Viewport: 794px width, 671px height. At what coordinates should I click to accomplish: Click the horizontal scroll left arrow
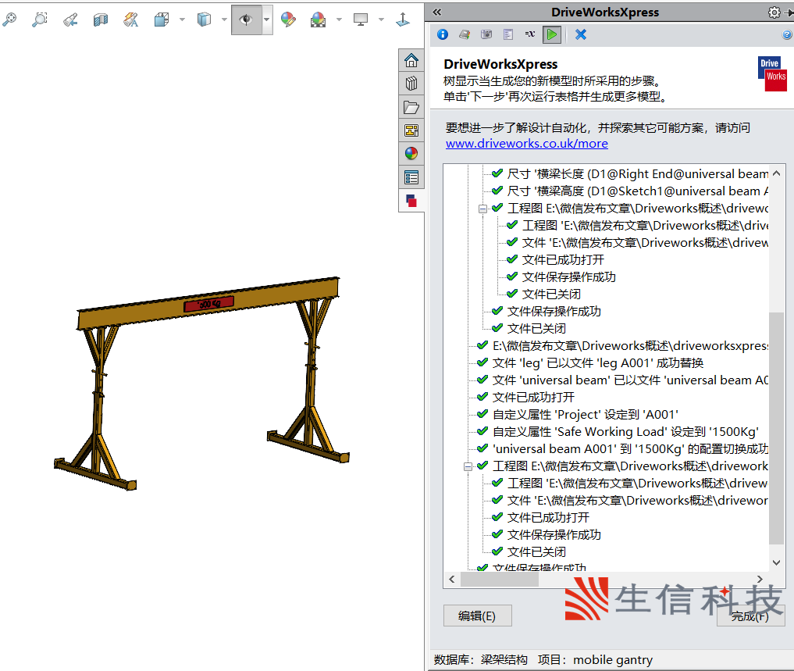coord(452,580)
